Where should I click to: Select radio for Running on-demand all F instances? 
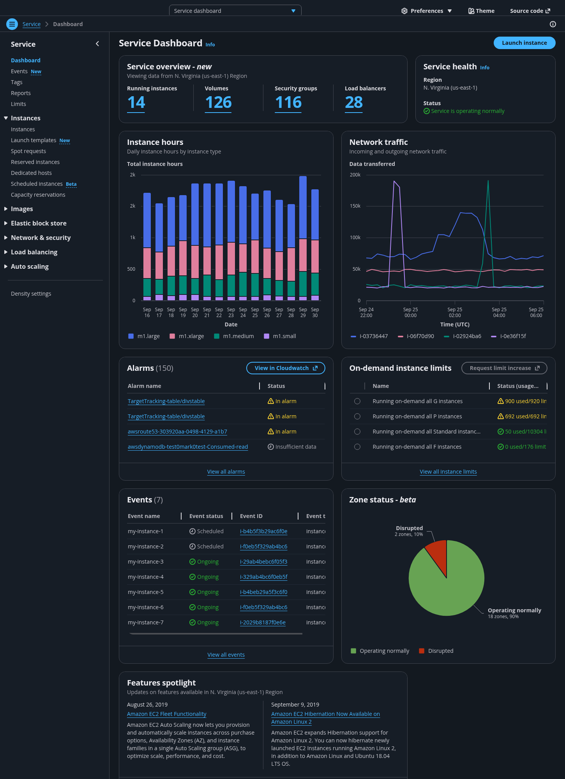point(357,447)
